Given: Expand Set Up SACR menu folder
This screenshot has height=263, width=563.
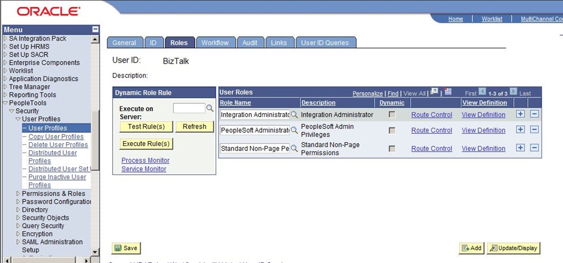Looking at the screenshot, I should (x=5, y=54).
